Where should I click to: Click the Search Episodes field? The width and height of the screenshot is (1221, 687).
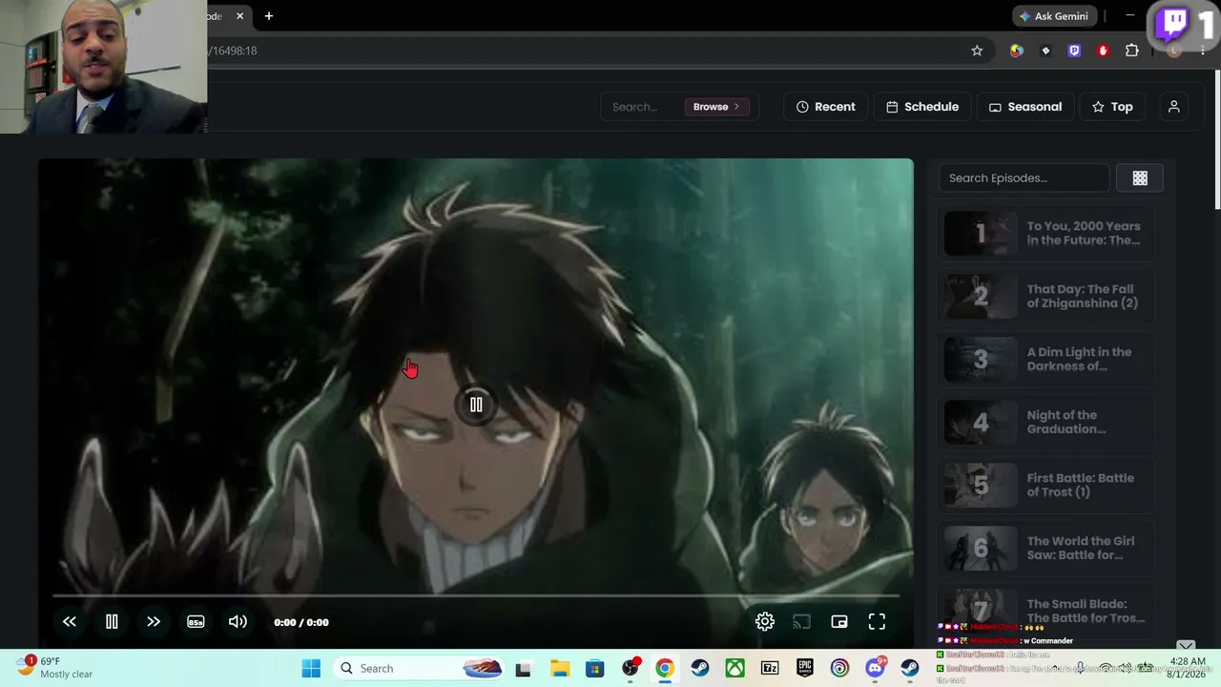[x=1024, y=177]
